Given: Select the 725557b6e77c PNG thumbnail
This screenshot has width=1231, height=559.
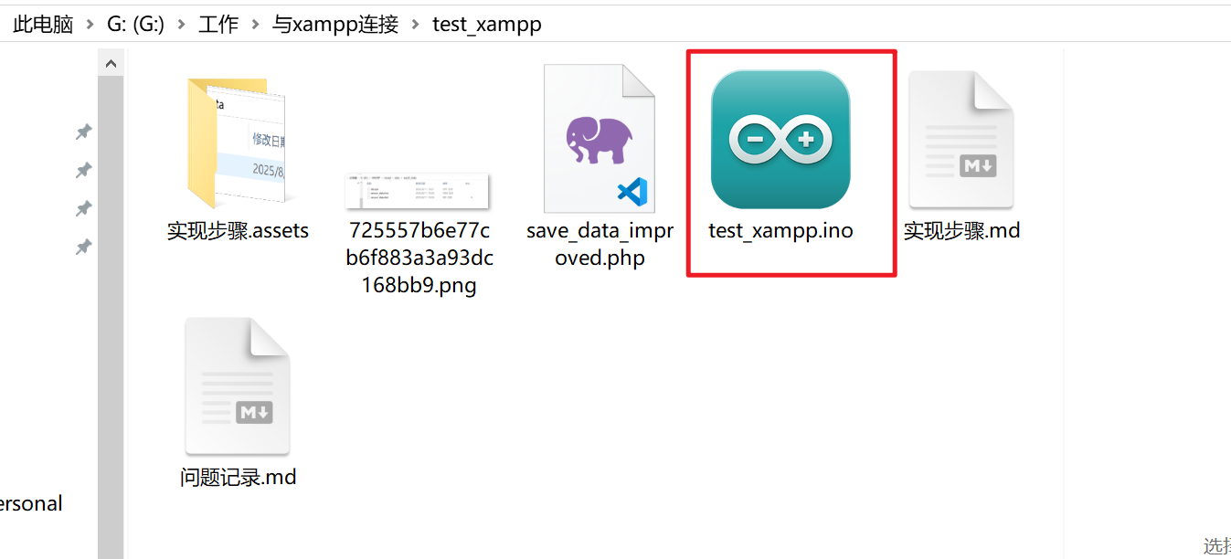Looking at the screenshot, I should (x=419, y=191).
